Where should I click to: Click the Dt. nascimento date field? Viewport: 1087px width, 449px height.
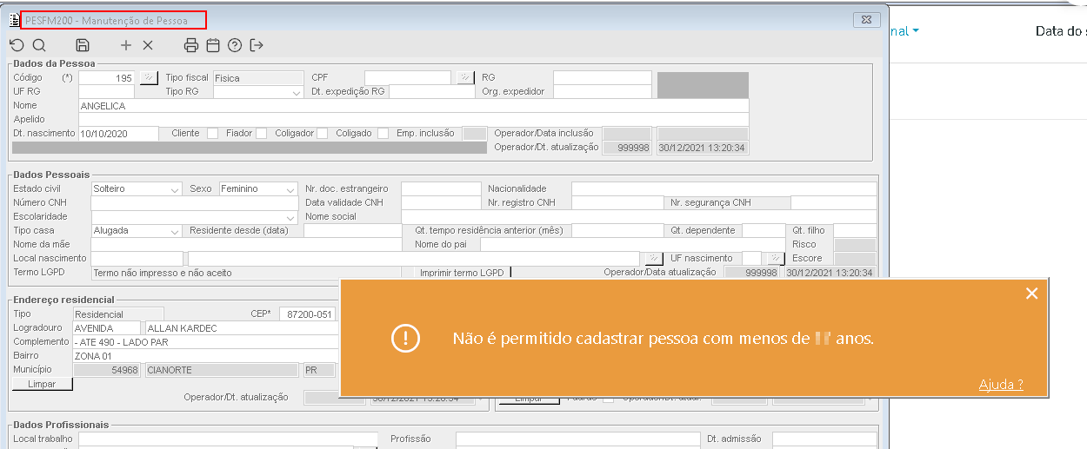[118, 134]
